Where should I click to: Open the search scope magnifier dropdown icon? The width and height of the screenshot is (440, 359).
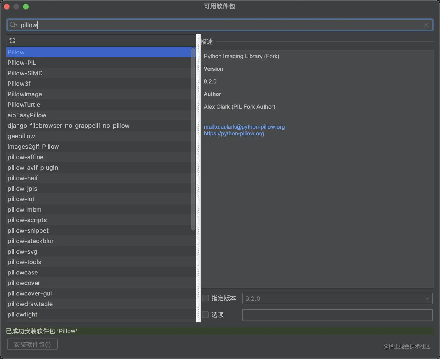[13, 25]
